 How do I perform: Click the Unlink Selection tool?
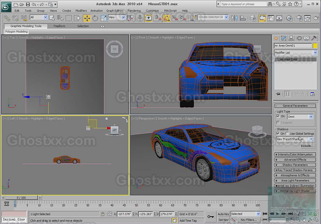pyautogui.click(x=15, y=18)
